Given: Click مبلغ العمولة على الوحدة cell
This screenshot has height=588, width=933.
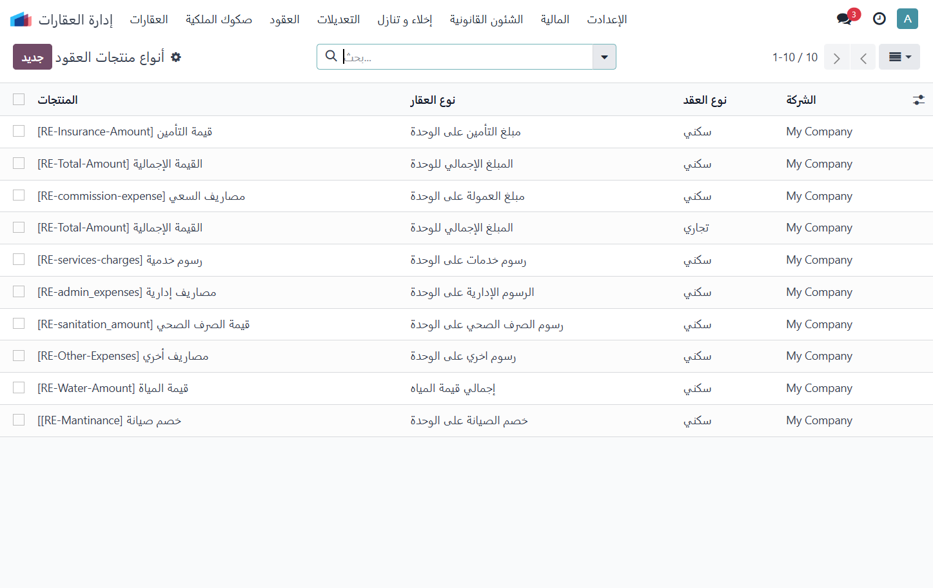Looking at the screenshot, I should coord(467,196).
